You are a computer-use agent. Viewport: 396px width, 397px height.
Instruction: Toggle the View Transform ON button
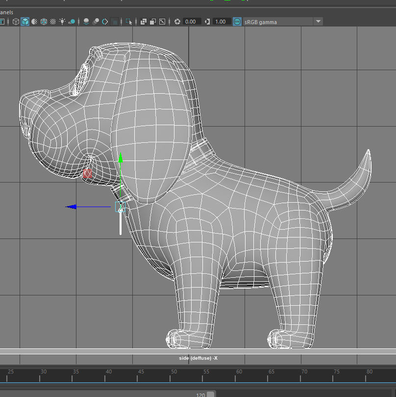(x=237, y=22)
